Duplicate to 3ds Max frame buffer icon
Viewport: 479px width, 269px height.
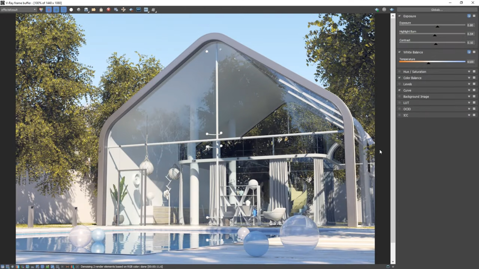click(x=116, y=10)
